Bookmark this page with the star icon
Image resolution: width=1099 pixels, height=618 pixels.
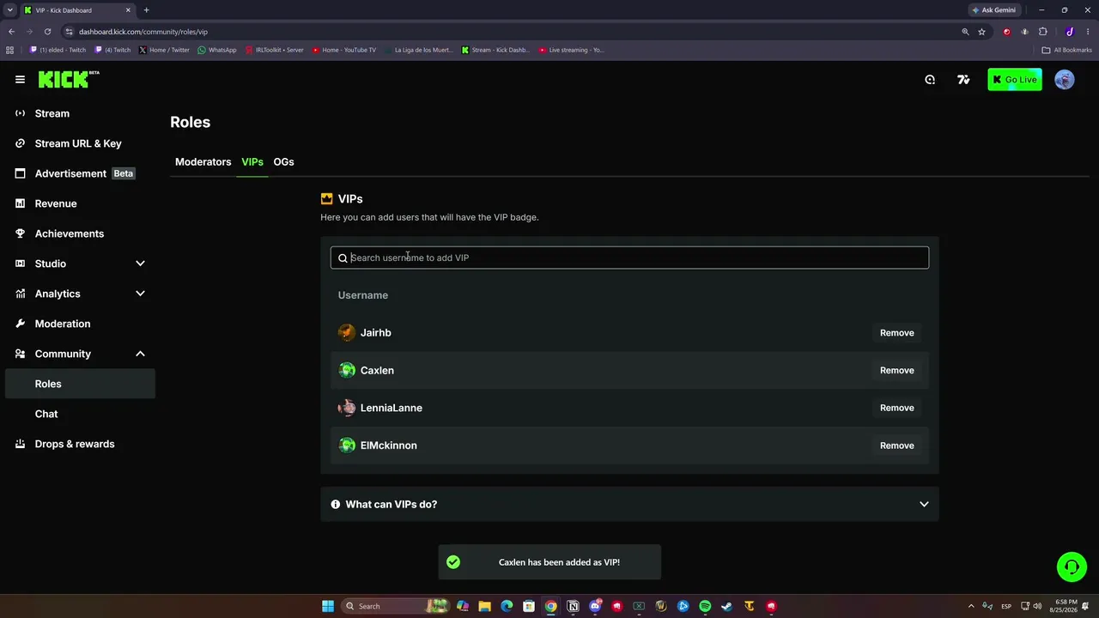point(981,32)
